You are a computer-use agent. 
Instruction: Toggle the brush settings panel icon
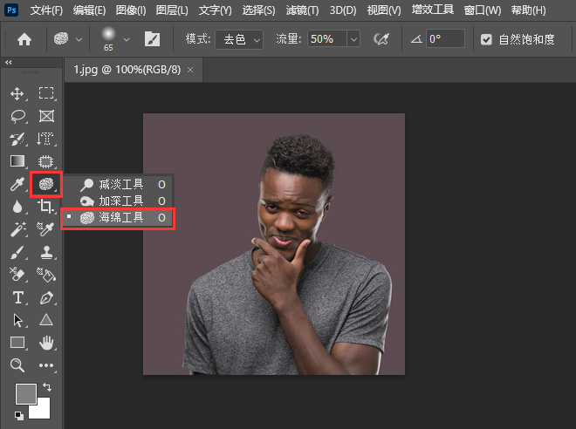pyautogui.click(x=153, y=39)
